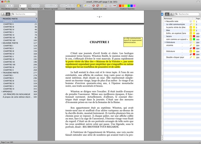This screenshot has width=201, height=144.
Task: Click the highlighted passage 'la porte vitrée du bloc'
Action: (99, 64)
